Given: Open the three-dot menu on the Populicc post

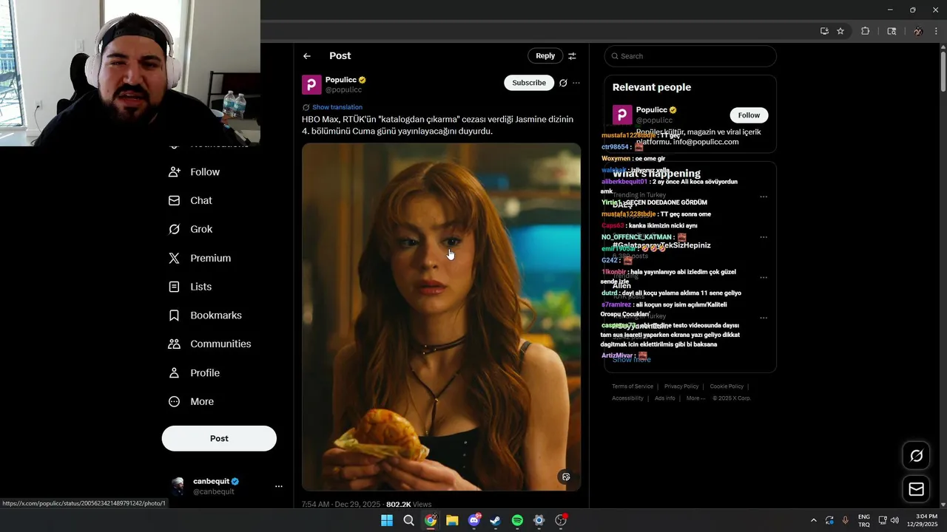Looking at the screenshot, I should click(576, 83).
